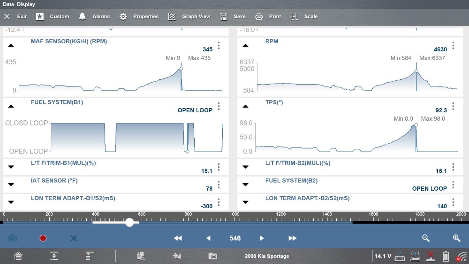
Task: Click the camera snapshot icon
Action: [x=12, y=238]
